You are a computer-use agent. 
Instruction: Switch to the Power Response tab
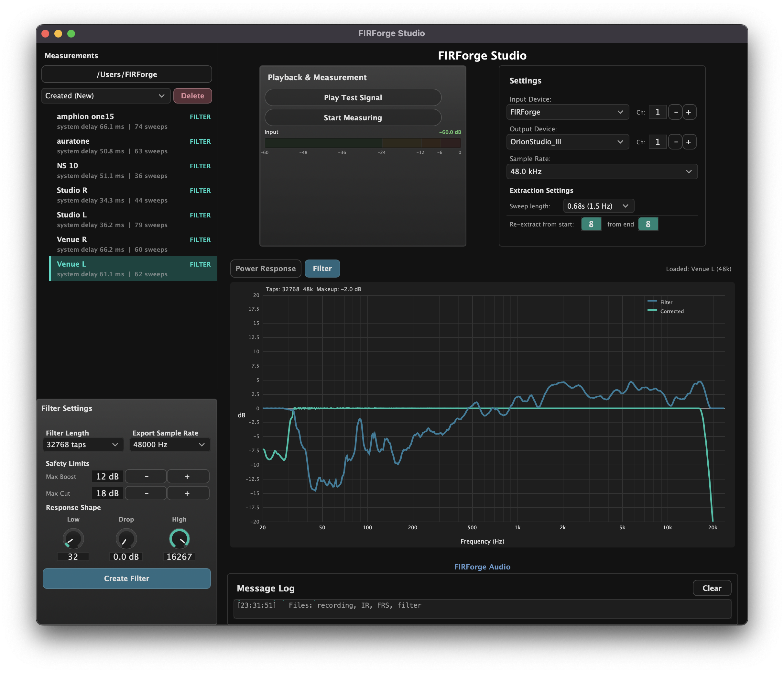[x=266, y=268]
